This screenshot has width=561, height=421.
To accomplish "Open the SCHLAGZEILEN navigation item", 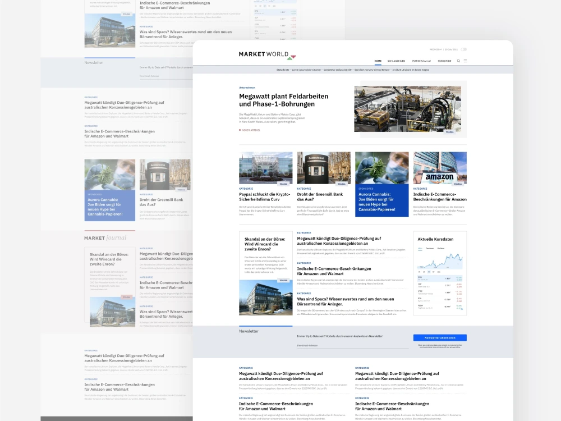I will click(x=397, y=61).
